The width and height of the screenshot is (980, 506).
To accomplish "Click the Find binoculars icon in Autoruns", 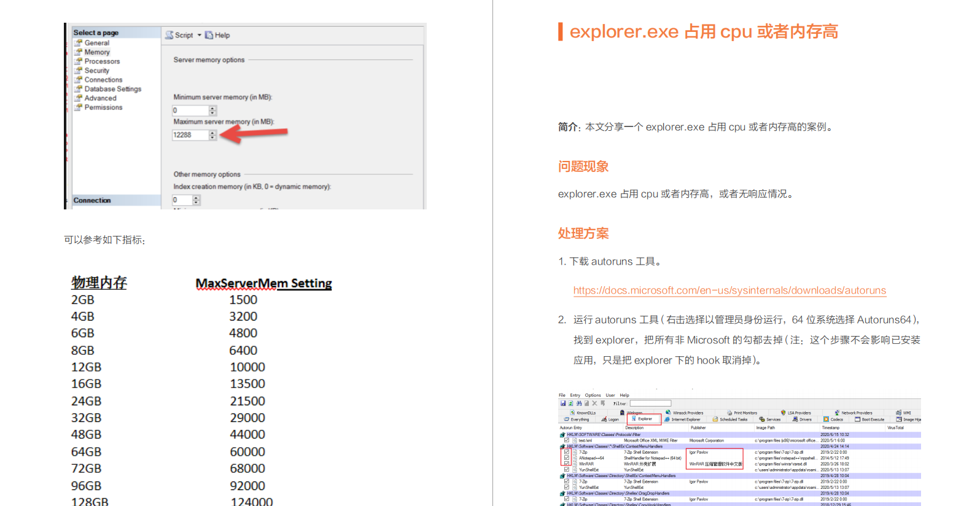I will tap(579, 403).
